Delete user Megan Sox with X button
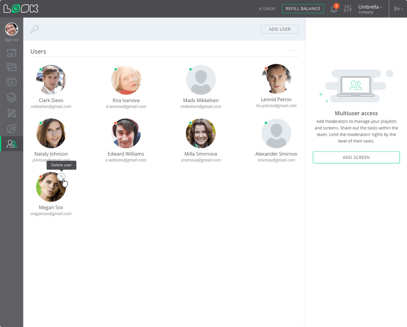Screen dimensions: 407x327 pos(61,176)
